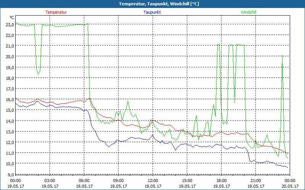This screenshot has height=190, width=305.
Task: Click the 14,0 y-axis value
Action: (10, 121)
